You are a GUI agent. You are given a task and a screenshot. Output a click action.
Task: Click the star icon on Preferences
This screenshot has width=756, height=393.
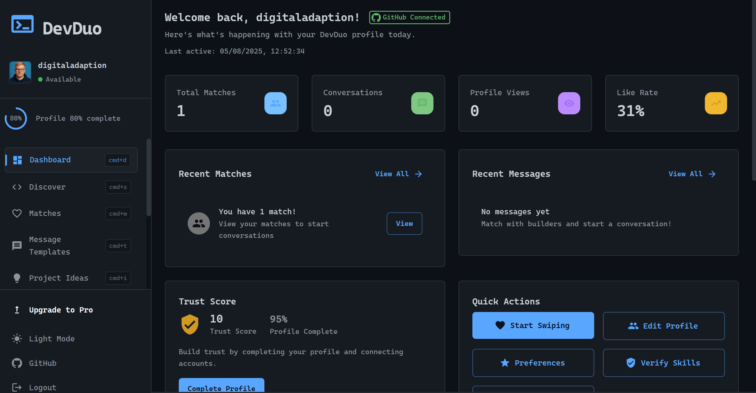505,363
